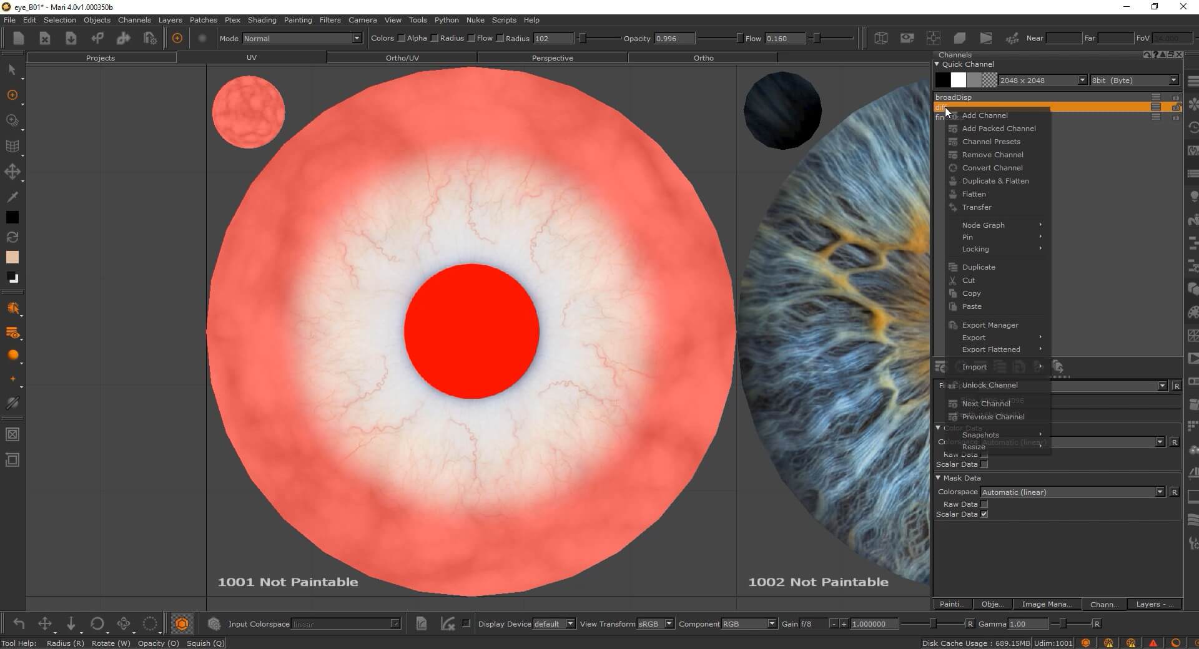Open the View Transform sRGB dropdown
The height and width of the screenshot is (649, 1199).
(x=655, y=623)
